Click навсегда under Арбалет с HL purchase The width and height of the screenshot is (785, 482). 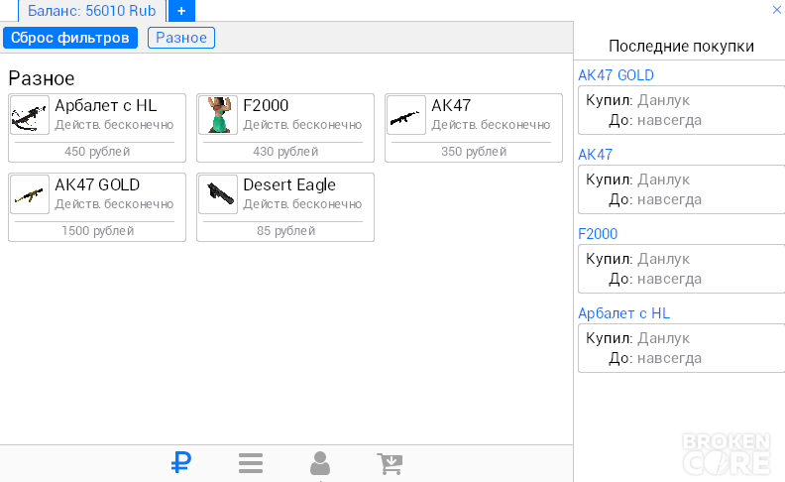tap(669, 358)
